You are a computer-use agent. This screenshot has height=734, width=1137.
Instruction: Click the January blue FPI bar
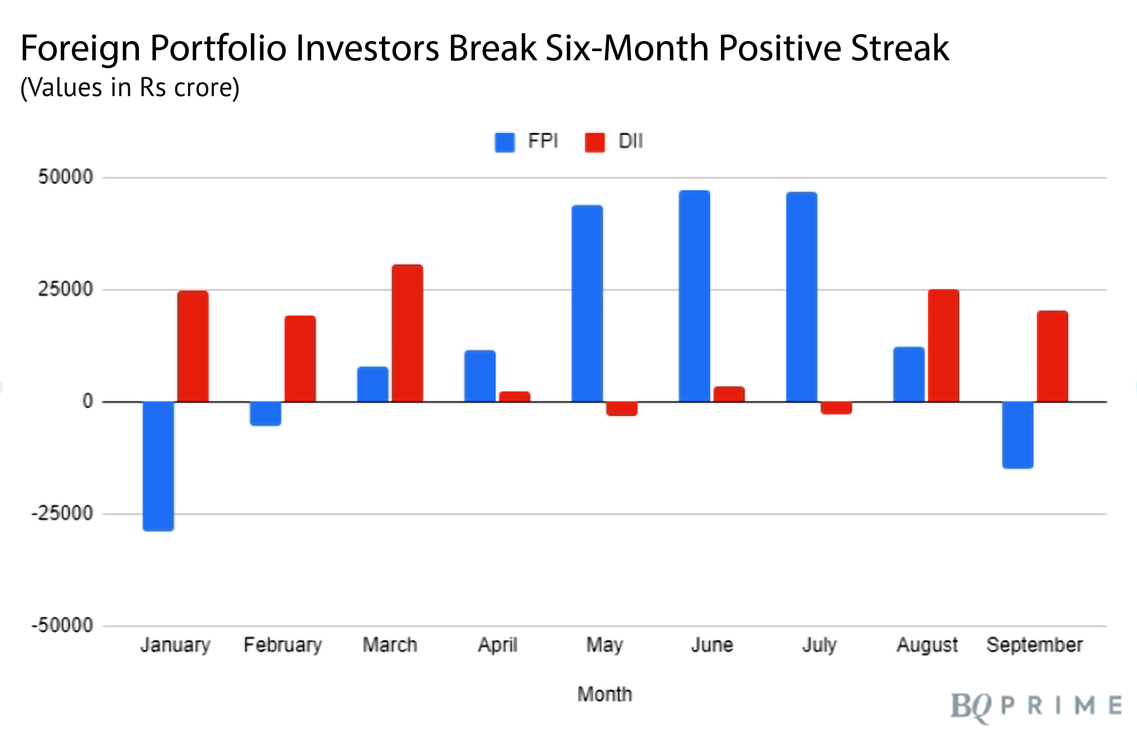pyautogui.click(x=158, y=466)
